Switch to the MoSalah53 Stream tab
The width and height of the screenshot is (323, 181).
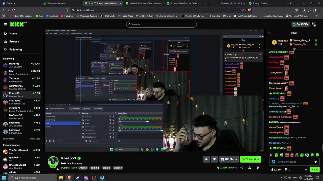click(x=144, y=3)
